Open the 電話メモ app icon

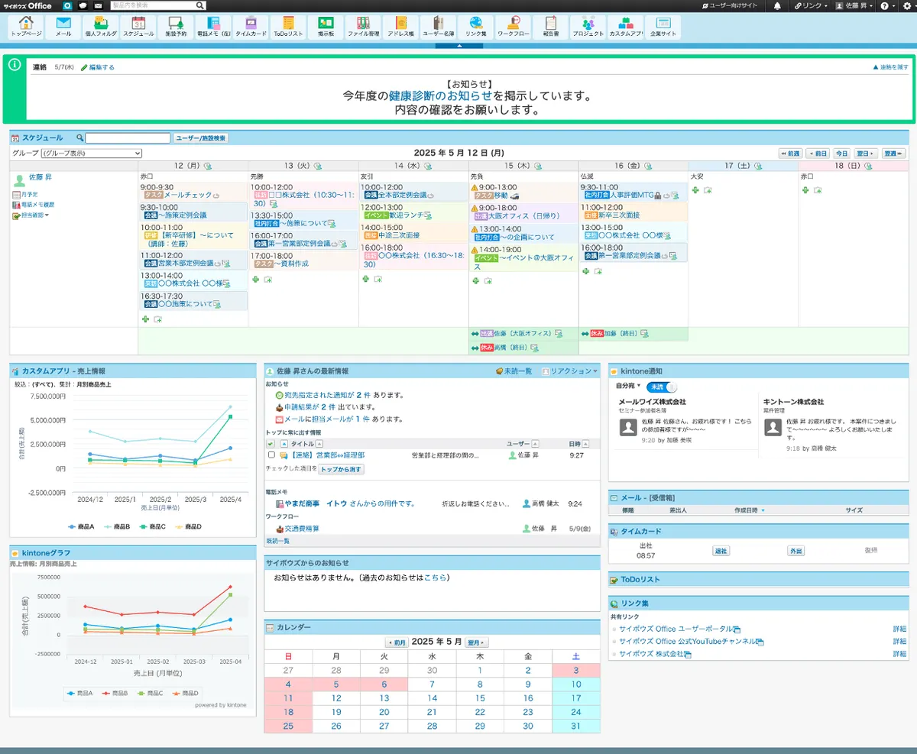click(x=213, y=27)
